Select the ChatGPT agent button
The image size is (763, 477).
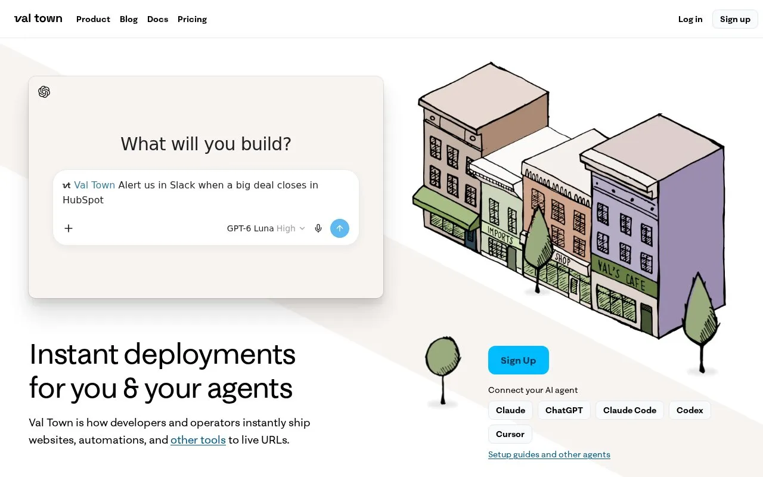coord(564,410)
